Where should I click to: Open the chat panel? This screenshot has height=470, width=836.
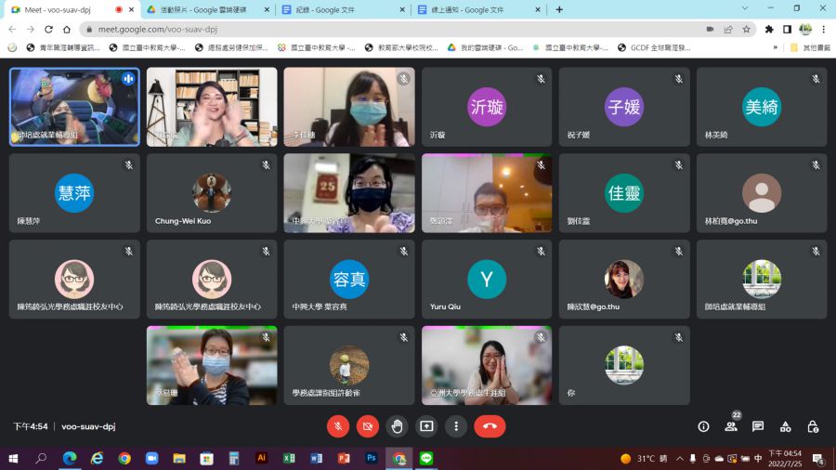(758, 426)
